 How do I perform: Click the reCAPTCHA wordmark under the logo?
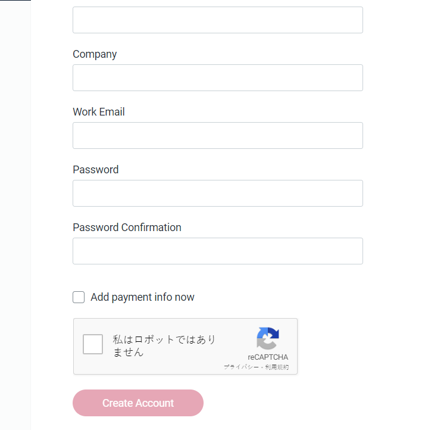[x=268, y=357]
